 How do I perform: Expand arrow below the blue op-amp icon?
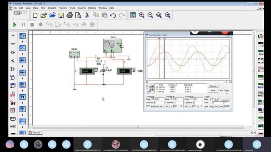tap(22, 42)
